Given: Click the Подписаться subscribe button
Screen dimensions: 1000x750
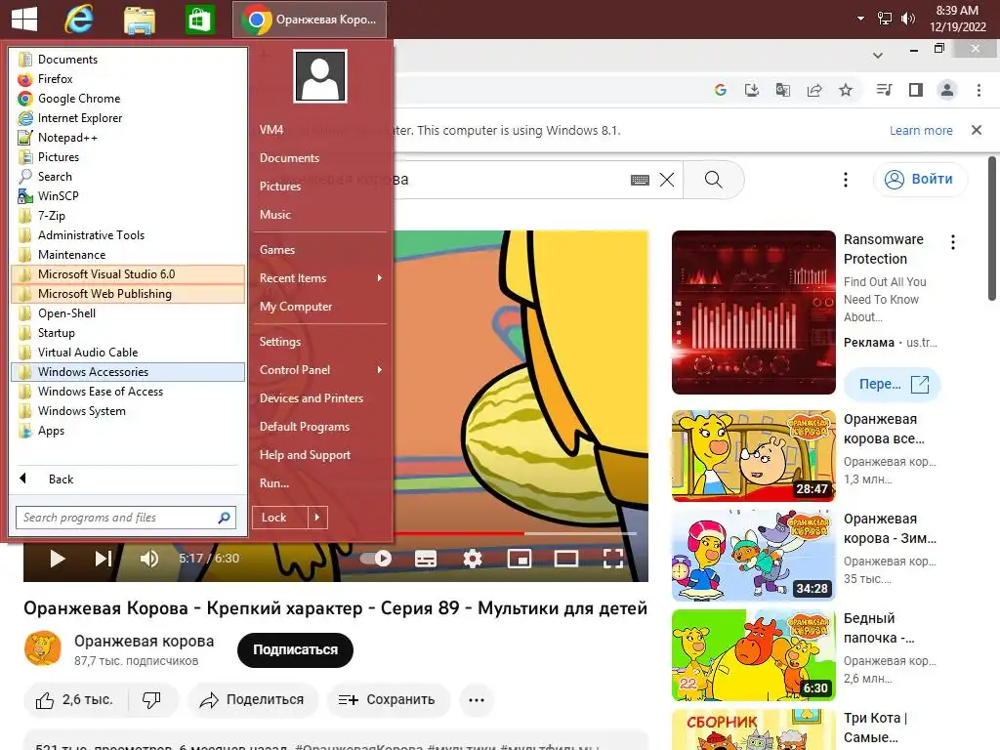Looking at the screenshot, I should point(295,649).
